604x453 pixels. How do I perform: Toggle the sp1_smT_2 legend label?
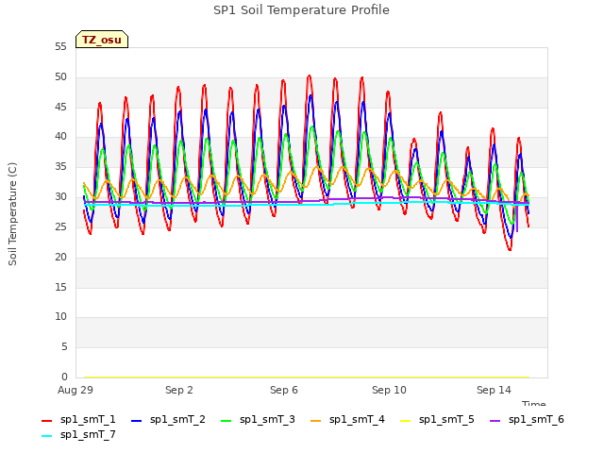click(177, 419)
